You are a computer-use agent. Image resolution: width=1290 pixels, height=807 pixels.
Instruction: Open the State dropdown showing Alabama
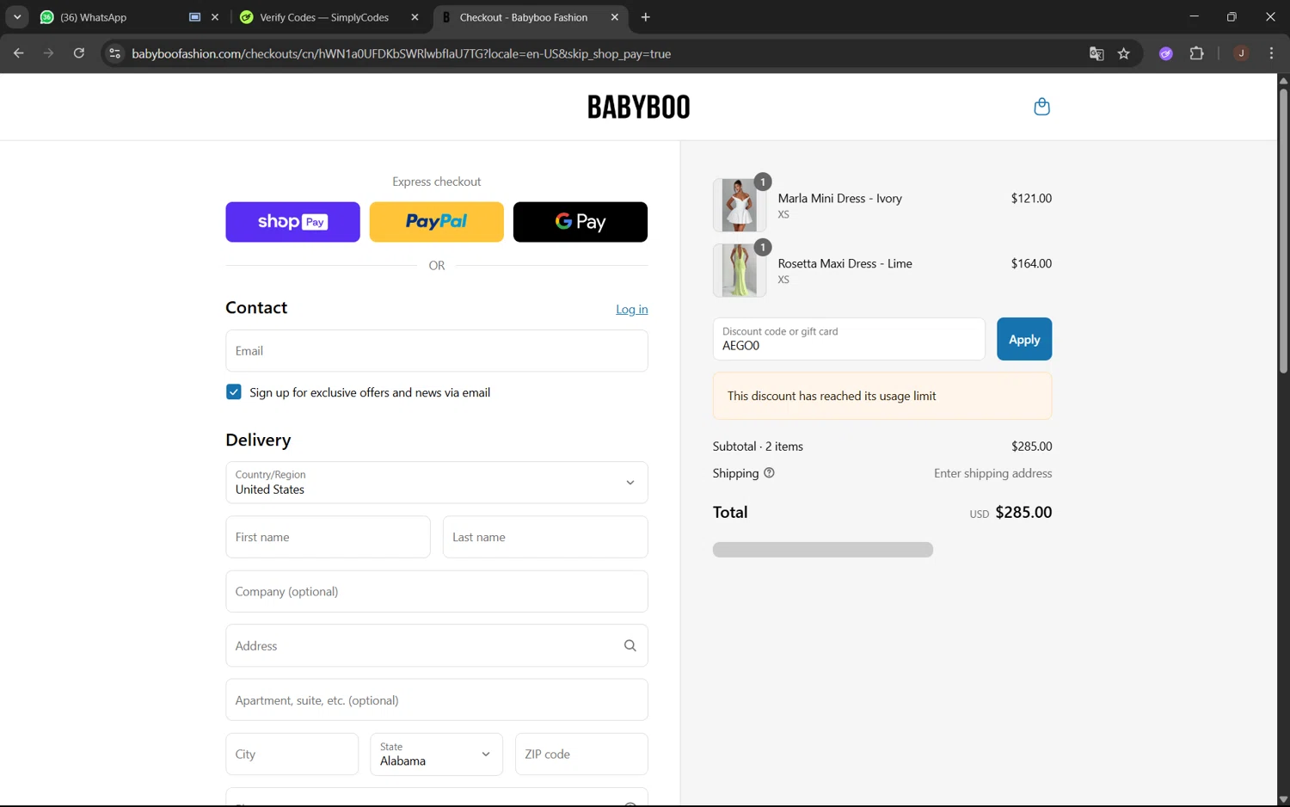pyautogui.click(x=436, y=755)
